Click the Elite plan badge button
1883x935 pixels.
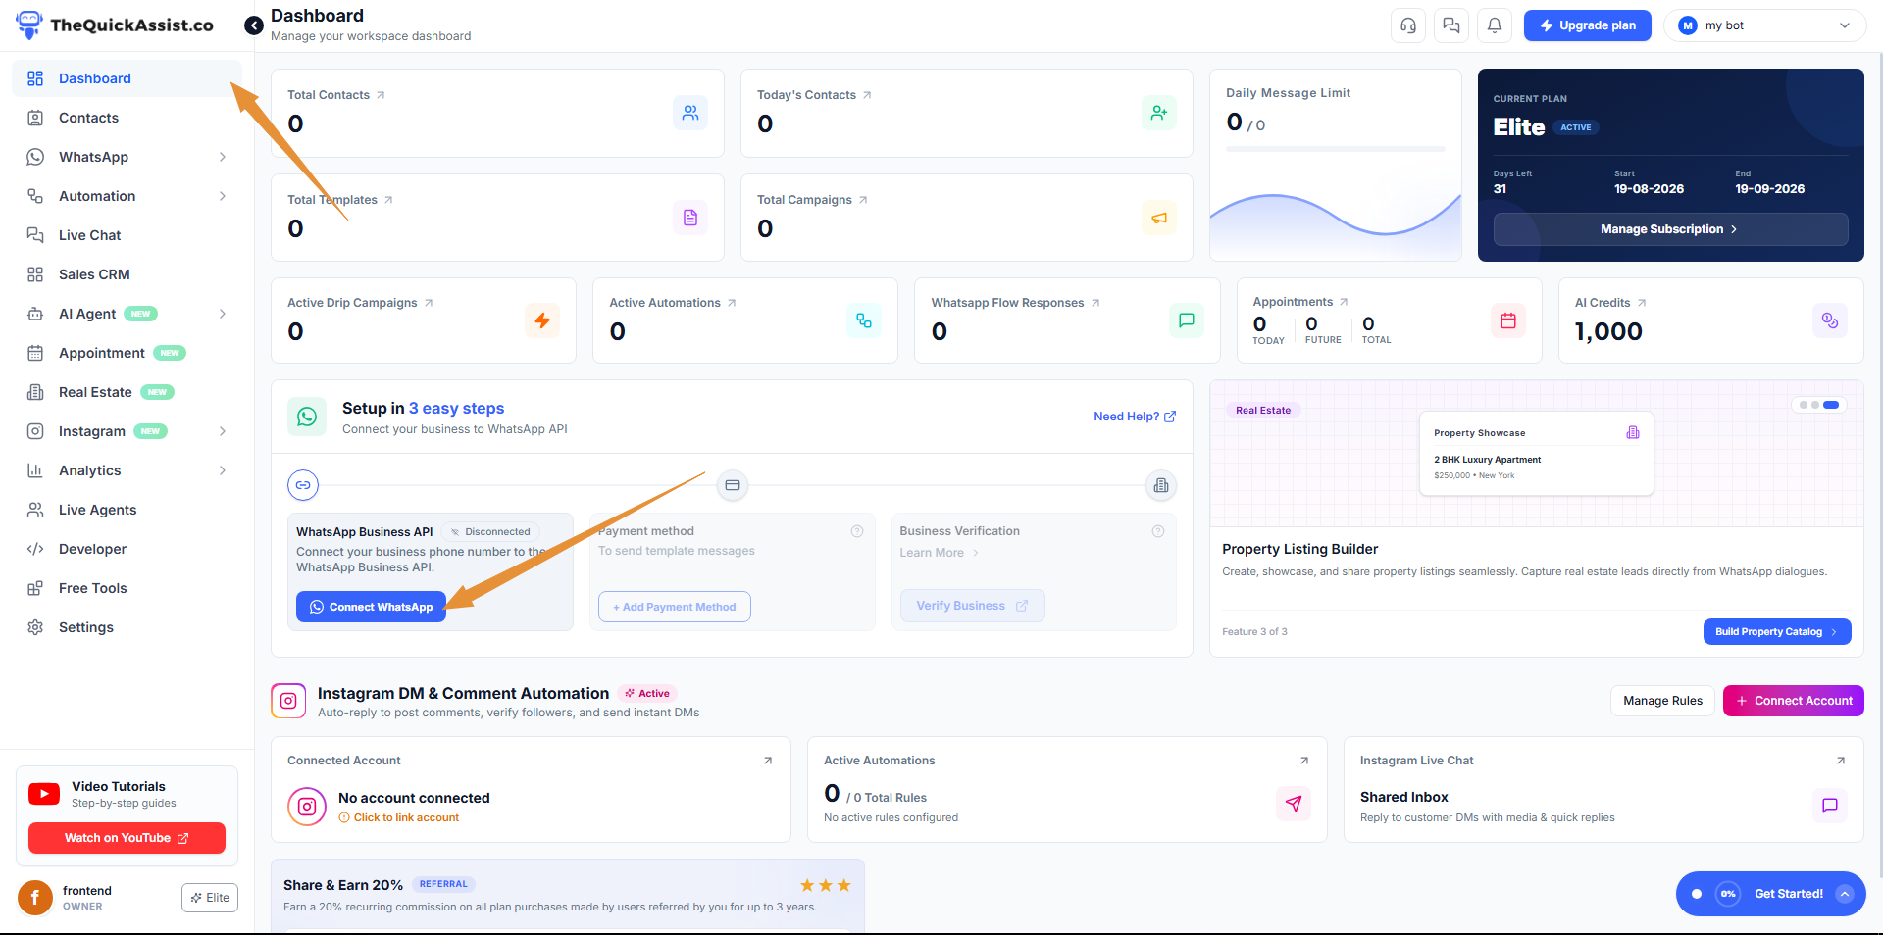coord(210,898)
